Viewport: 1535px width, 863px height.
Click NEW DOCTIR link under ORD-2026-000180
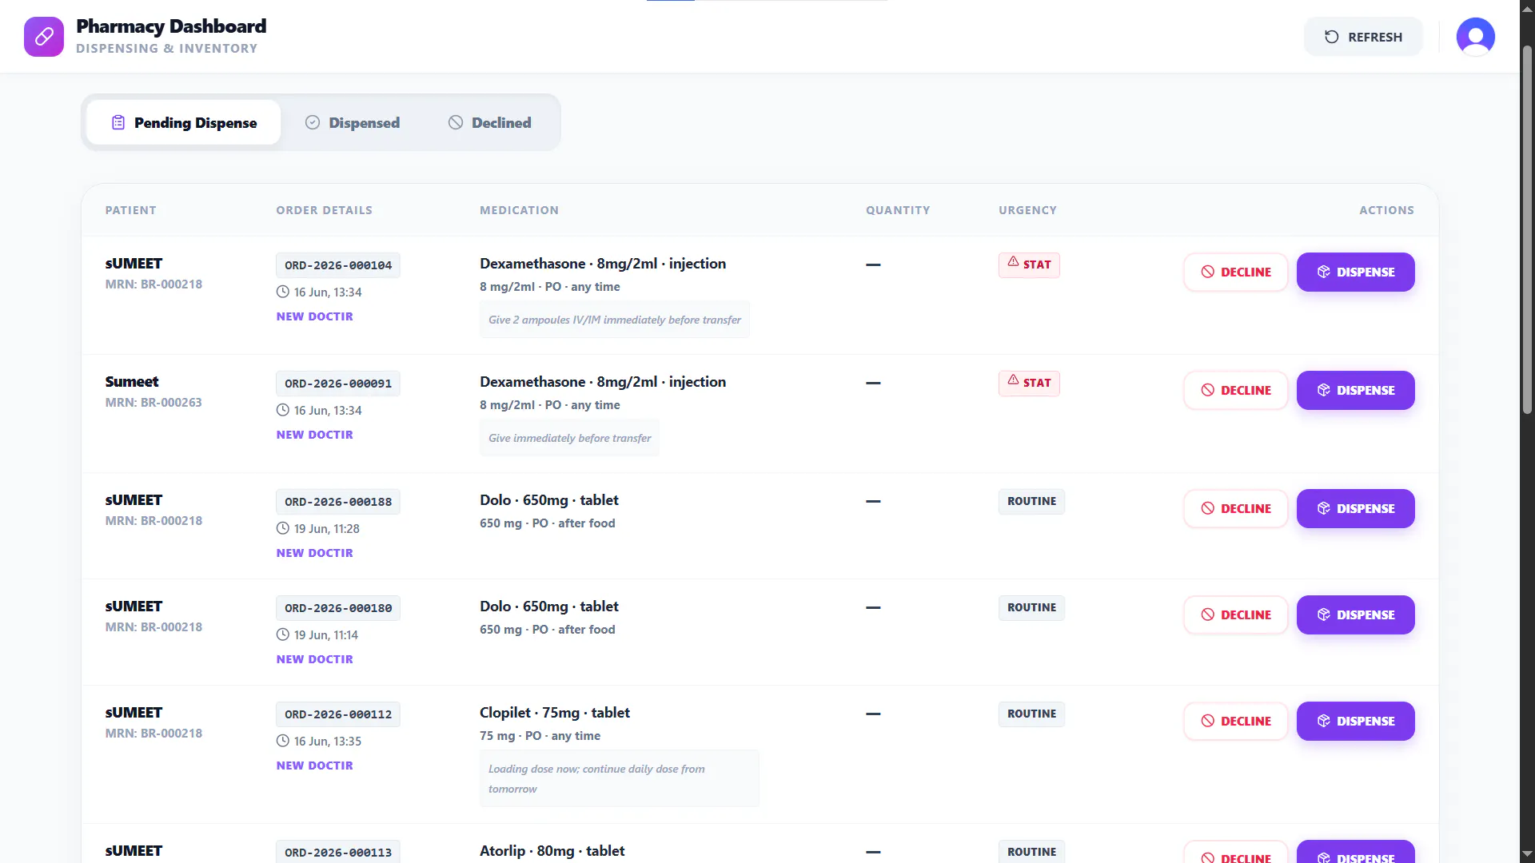click(x=314, y=659)
